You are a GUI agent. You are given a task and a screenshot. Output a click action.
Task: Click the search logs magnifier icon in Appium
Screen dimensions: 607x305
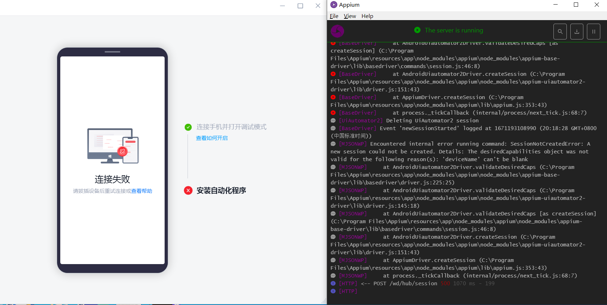560,31
